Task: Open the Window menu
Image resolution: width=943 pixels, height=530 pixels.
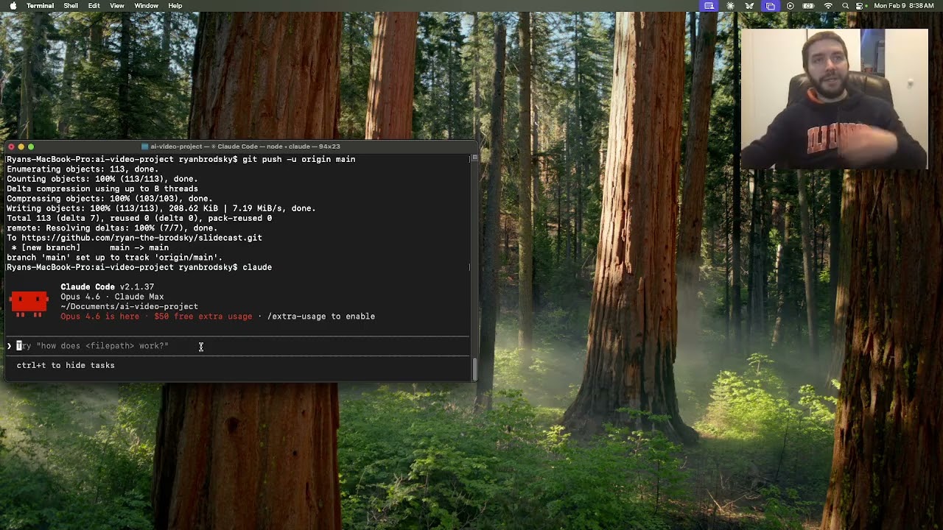Action: click(x=147, y=6)
